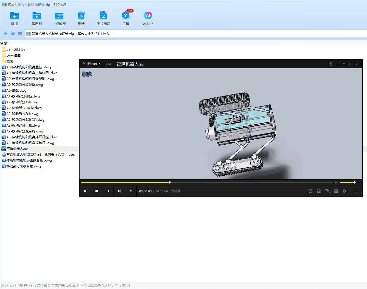
Task: Click the PotPlayer volume slider
Action: coord(350,182)
